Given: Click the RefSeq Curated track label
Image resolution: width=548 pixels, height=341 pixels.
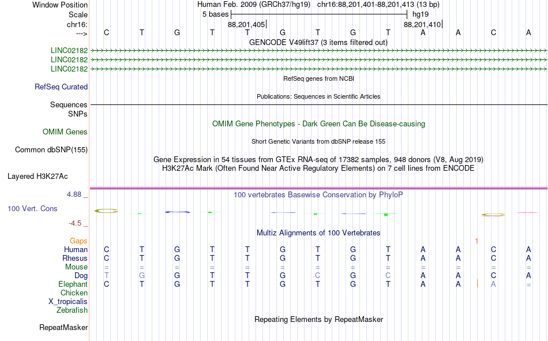Looking at the screenshot, I should tap(61, 87).
